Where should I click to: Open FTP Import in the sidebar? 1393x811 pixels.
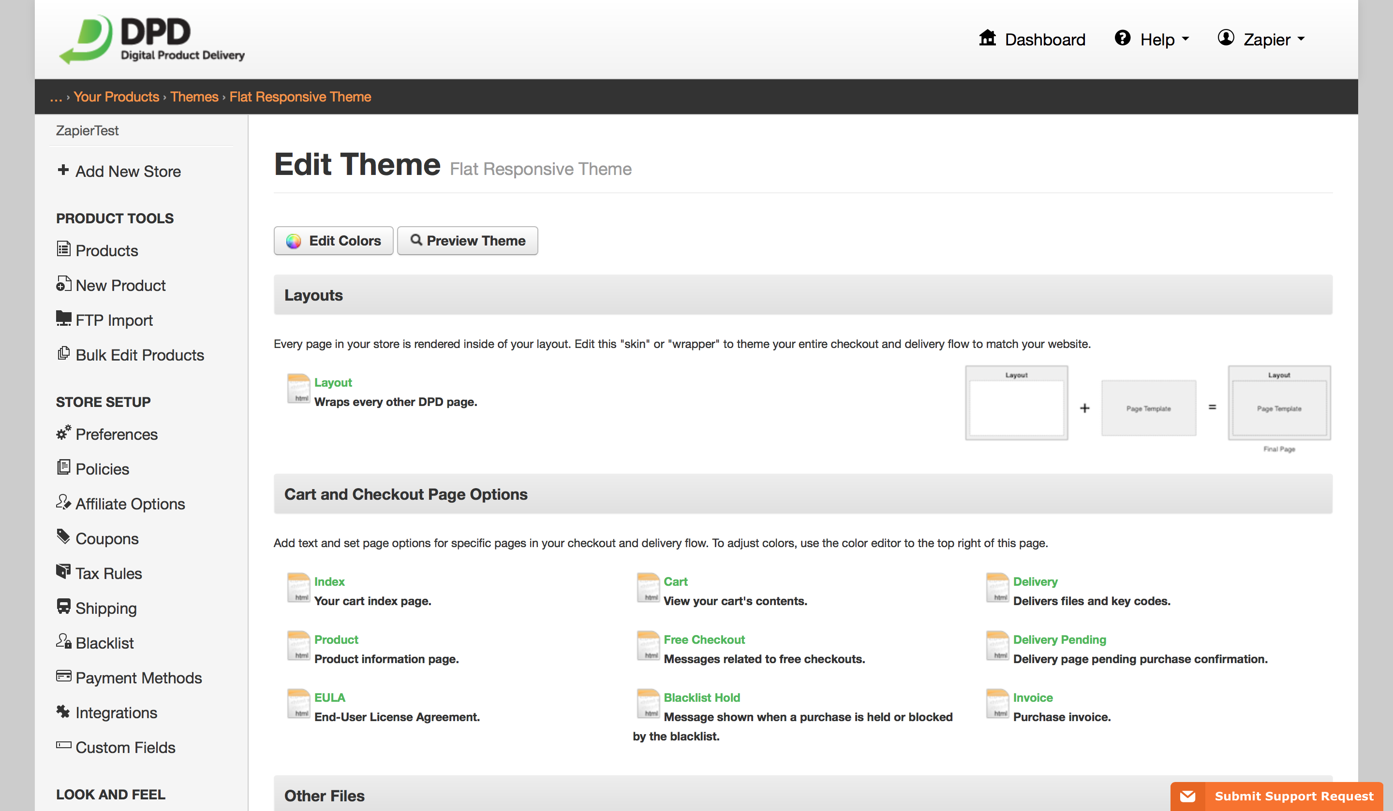(x=114, y=320)
